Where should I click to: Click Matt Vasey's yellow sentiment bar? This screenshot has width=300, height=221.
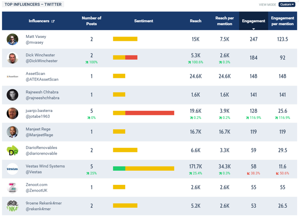125,39
